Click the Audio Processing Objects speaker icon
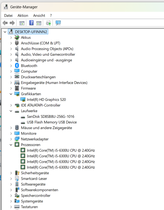 coord(17,49)
